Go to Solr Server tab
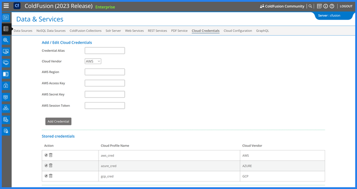357x189 pixels. [113, 31]
